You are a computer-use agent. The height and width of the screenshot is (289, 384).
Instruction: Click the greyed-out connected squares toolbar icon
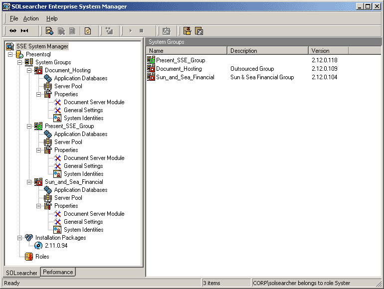(109, 31)
